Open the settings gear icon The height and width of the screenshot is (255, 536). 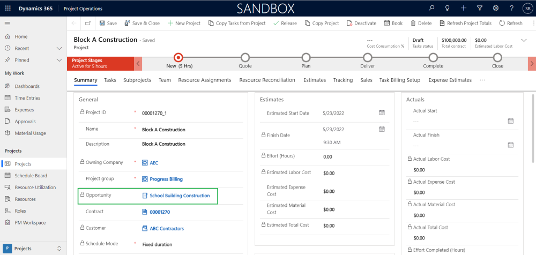pyautogui.click(x=495, y=9)
